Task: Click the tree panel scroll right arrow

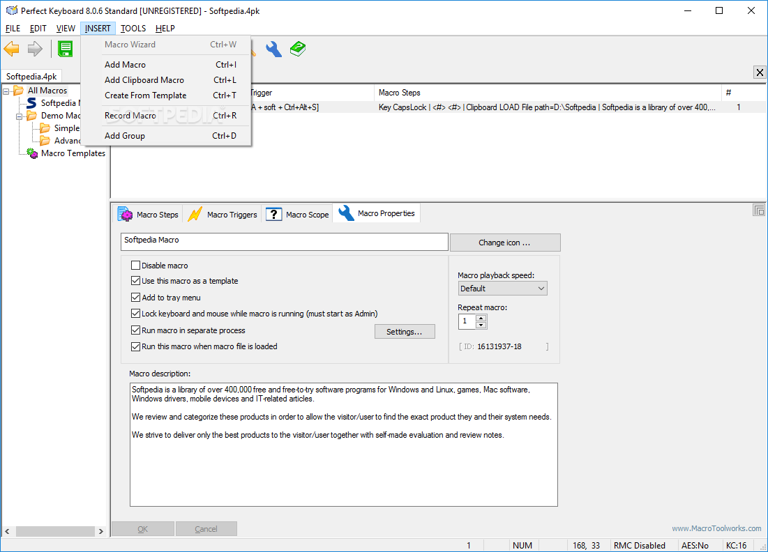Action: pyautogui.click(x=101, y=531)
